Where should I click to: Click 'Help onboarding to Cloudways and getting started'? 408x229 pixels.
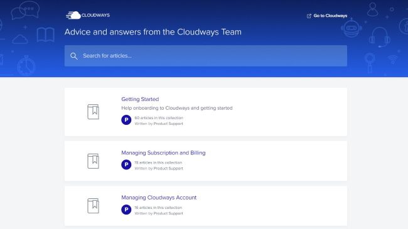coord(176,108)
